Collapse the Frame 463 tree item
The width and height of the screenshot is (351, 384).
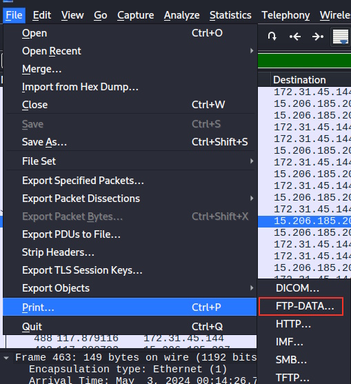click(x=6, y=358)
